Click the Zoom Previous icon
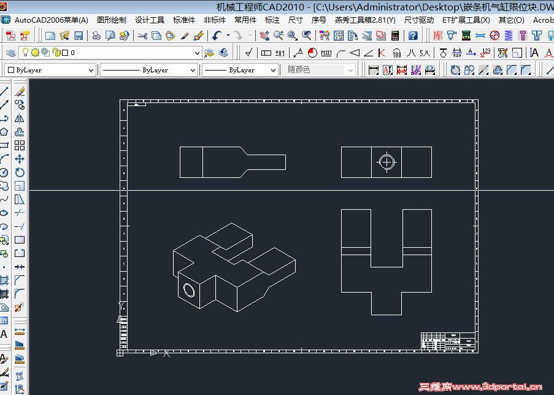The image size is (554, 395). click(x=307, y=36)
